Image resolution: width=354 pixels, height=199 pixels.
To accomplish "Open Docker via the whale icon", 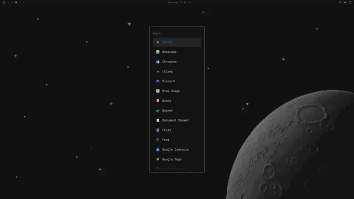I will [158, 111].
